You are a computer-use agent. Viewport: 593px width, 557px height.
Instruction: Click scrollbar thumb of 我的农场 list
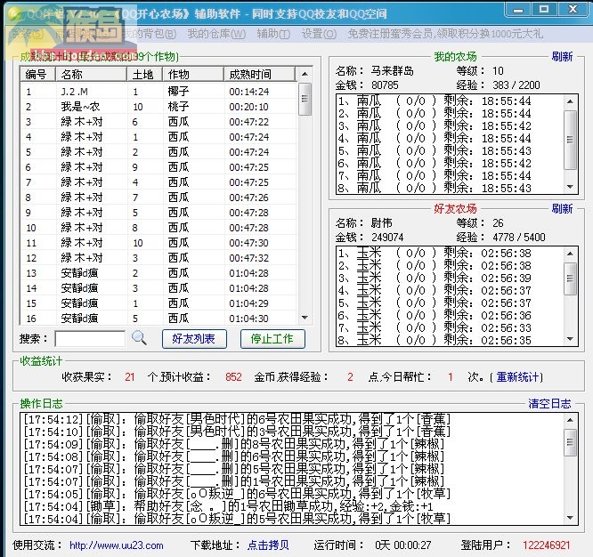571,140
